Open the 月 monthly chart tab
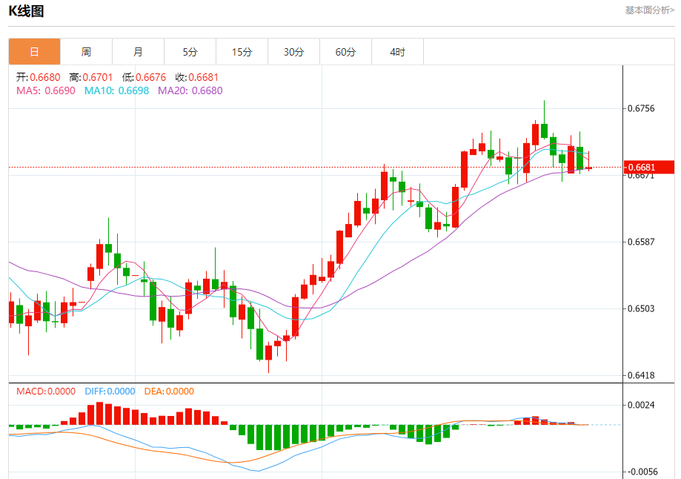Image resolution: width=681 pixels, height=479 pixels. point(138,52)
